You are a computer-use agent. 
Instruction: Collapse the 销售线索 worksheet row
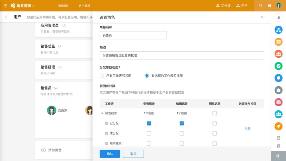click(102, 113)
